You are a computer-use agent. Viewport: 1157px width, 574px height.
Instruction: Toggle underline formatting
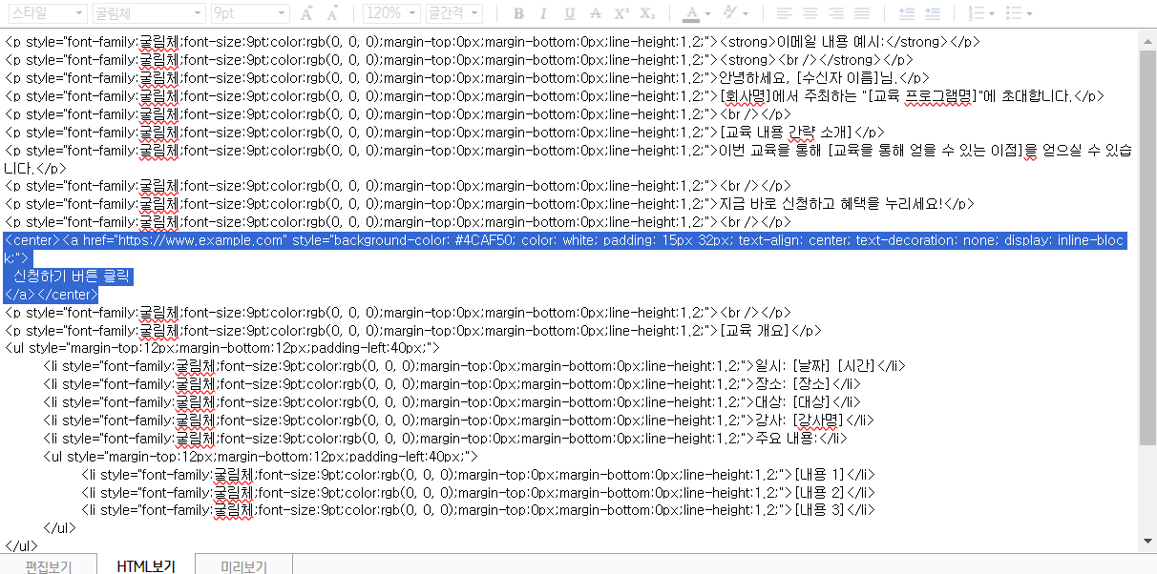(x=569, y=13)
